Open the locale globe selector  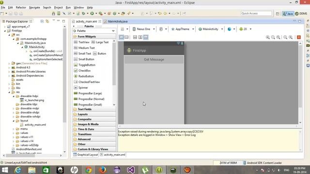tap(231, 29)
